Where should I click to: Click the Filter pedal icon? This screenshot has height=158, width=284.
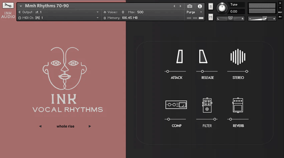coord(207,105)
